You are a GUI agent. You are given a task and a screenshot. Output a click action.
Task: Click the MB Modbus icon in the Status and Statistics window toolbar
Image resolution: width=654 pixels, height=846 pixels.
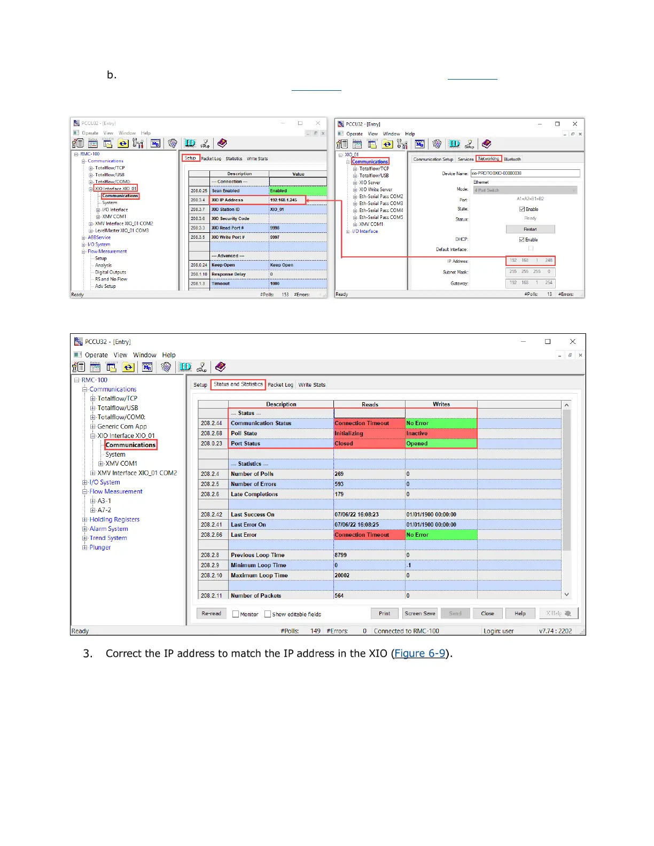tap(147, 367)
